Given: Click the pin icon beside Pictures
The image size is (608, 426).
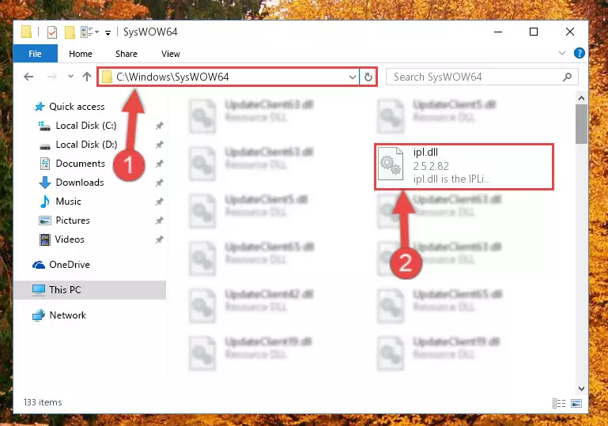Looking at the screenshot, I should (x=159, y=221).
